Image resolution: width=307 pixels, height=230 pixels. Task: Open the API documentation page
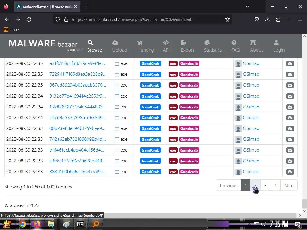166,46
